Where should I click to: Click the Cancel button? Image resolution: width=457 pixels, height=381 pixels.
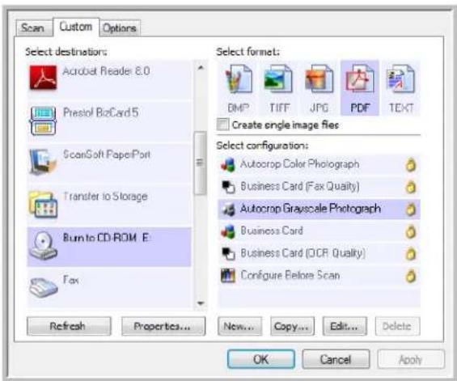[x=336, y=359]
